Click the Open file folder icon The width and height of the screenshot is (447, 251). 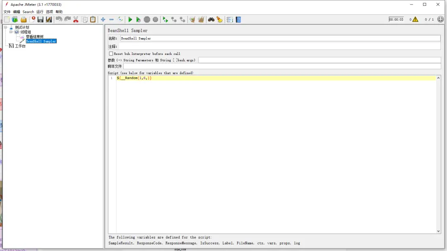(24, 20)
